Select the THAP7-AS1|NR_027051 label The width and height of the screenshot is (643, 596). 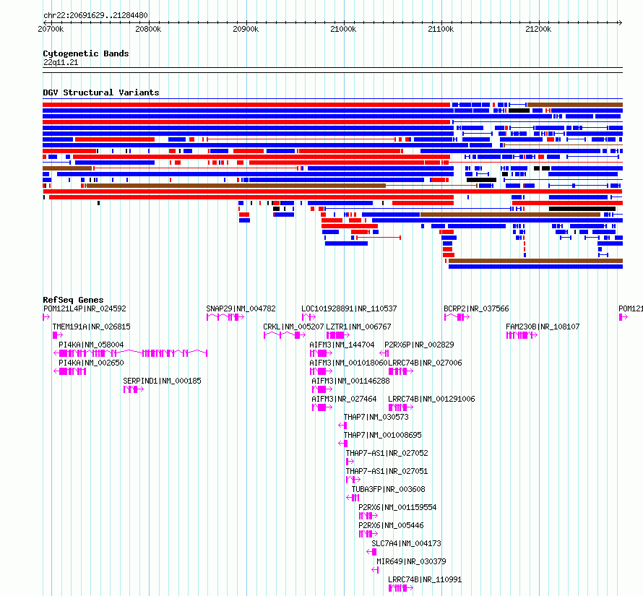click(387, 471)
